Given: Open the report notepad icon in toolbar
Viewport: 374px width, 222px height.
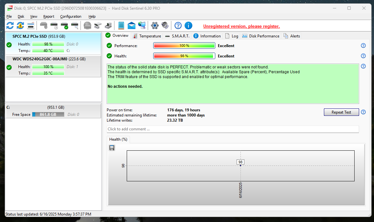Looking at the screenshot, I should (x=121, y=25).
